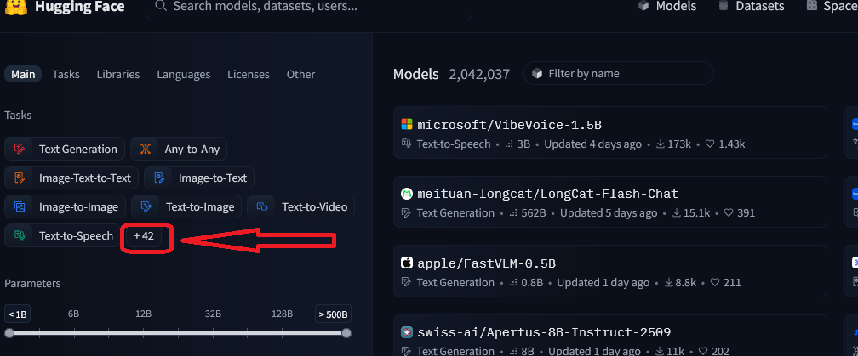
Task: Click the right parameter slider handle
Action: click(x=346, y=333)
